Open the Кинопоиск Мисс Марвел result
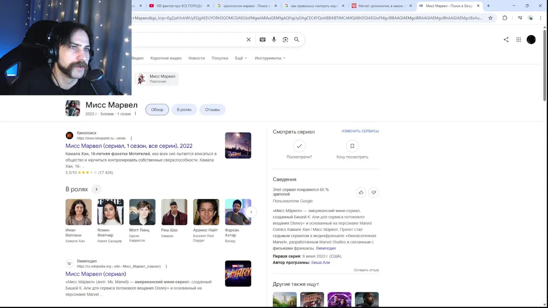Screen dimensions: 548x308 point(129,146)
